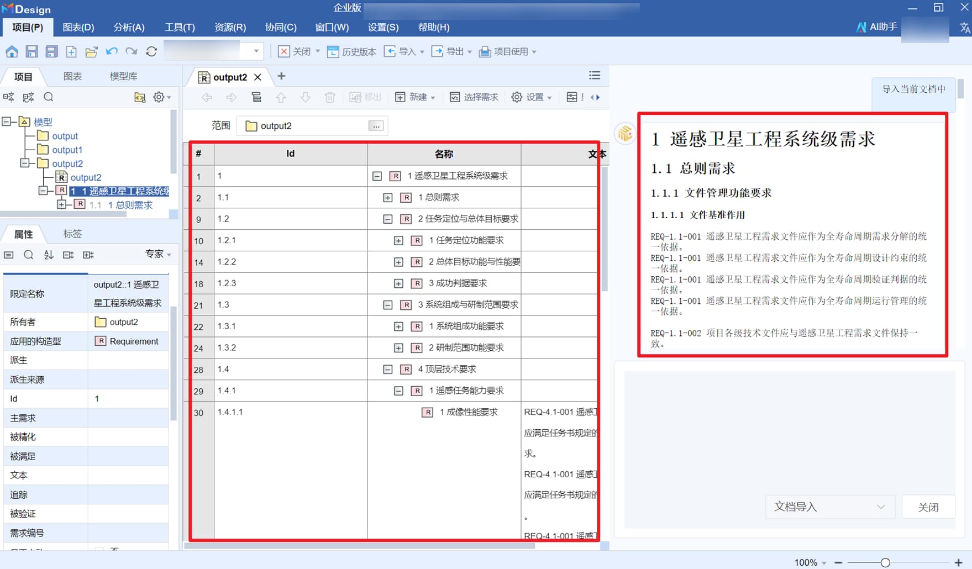Search within the project tree
Screen dimensions: 972x569
(x=49, y=97)
